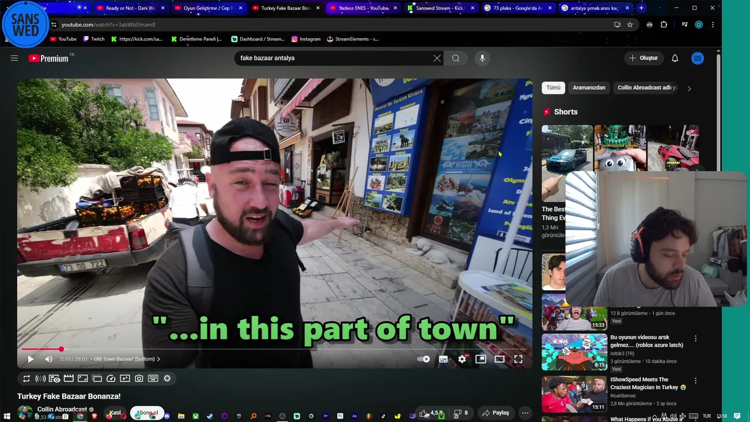Open Discord from the taskbar
The width and height of the screenshot is (750, 422).
[x=167, y=417]
